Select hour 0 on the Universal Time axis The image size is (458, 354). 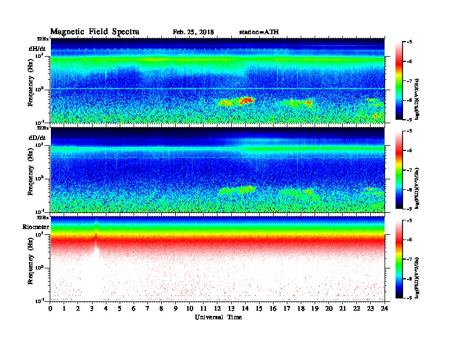[x=50, y=309]
